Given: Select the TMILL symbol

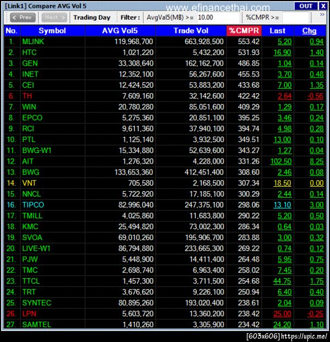Looking at the screenshot, I should coord(32,216).
